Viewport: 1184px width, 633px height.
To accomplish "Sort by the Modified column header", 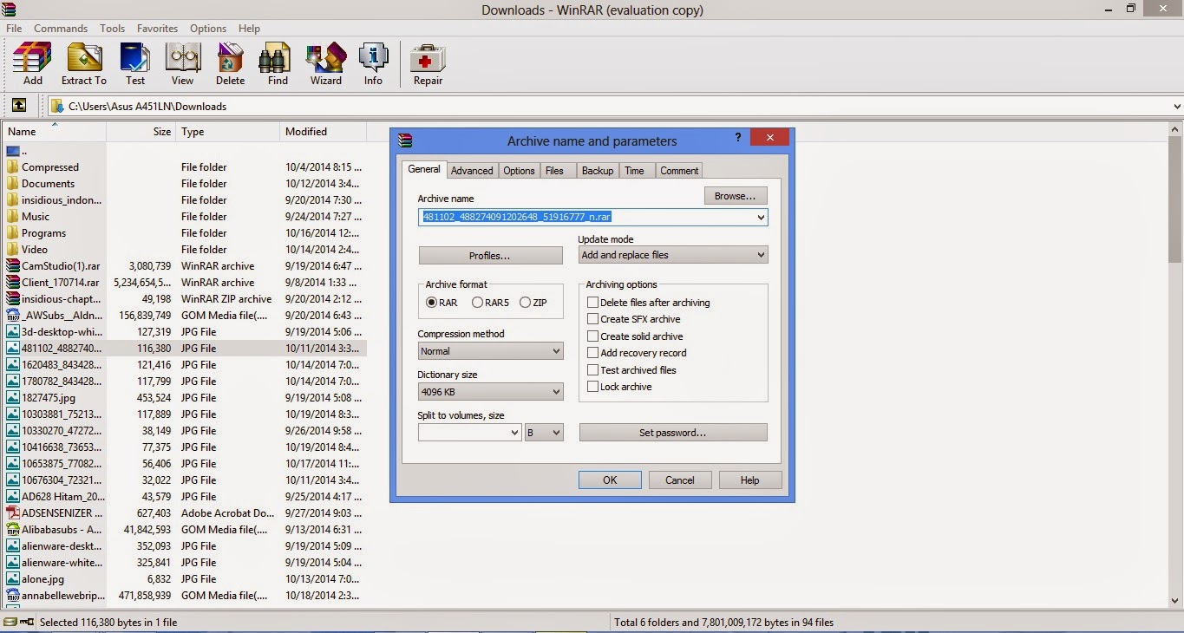I will (x=324, y=132).
